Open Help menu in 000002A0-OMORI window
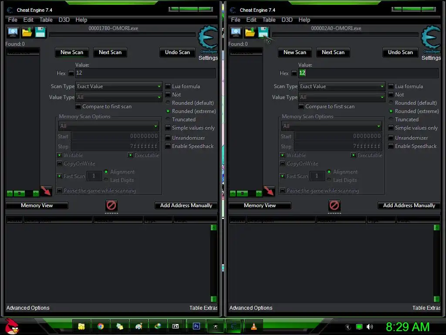The height and width of the screenshot is (335, 446). [304, 20]
